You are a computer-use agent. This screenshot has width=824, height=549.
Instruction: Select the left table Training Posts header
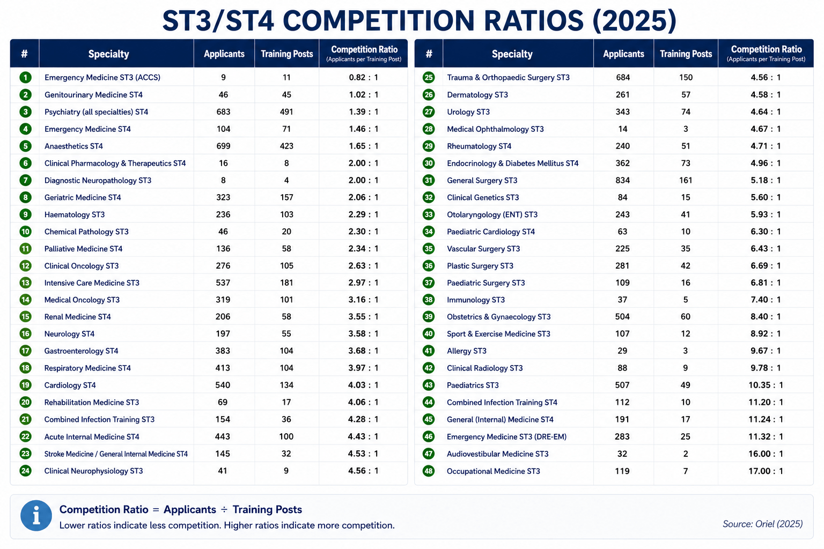pyautogui.click(x=287, y=54)
